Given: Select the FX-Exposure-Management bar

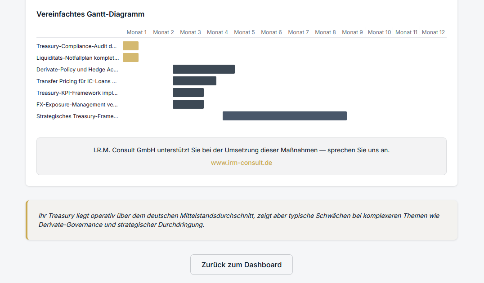Looking at the screenshot, I should coord(188,104).
